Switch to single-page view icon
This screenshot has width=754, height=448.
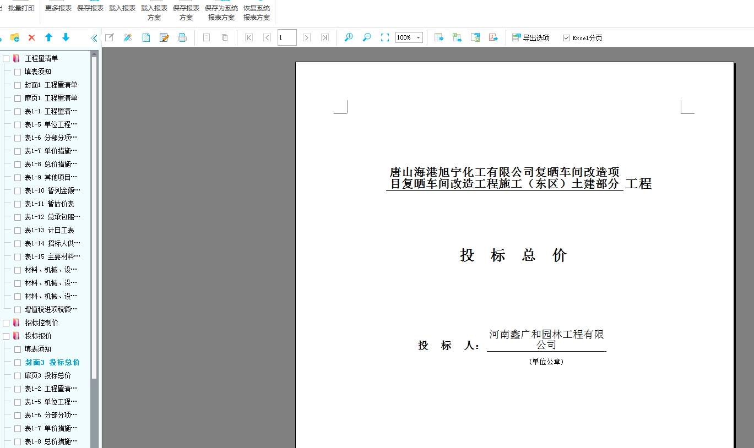[207, 37]
